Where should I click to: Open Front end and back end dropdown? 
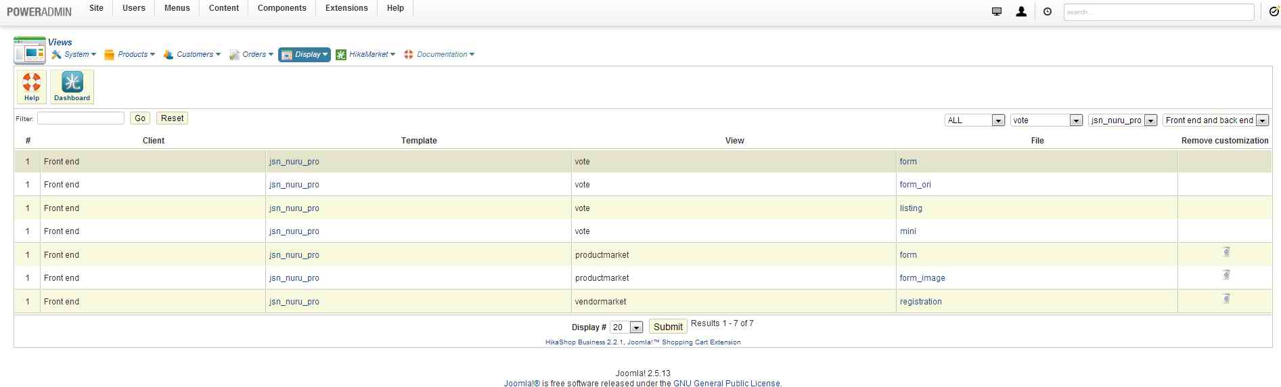(x=1215, y=120)
